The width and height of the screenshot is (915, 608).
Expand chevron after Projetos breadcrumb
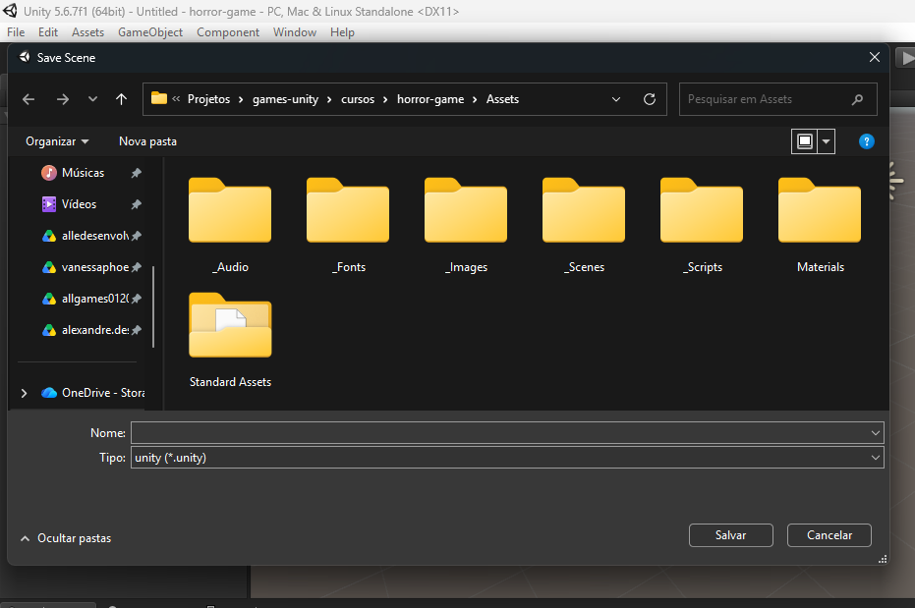(241, 99)
